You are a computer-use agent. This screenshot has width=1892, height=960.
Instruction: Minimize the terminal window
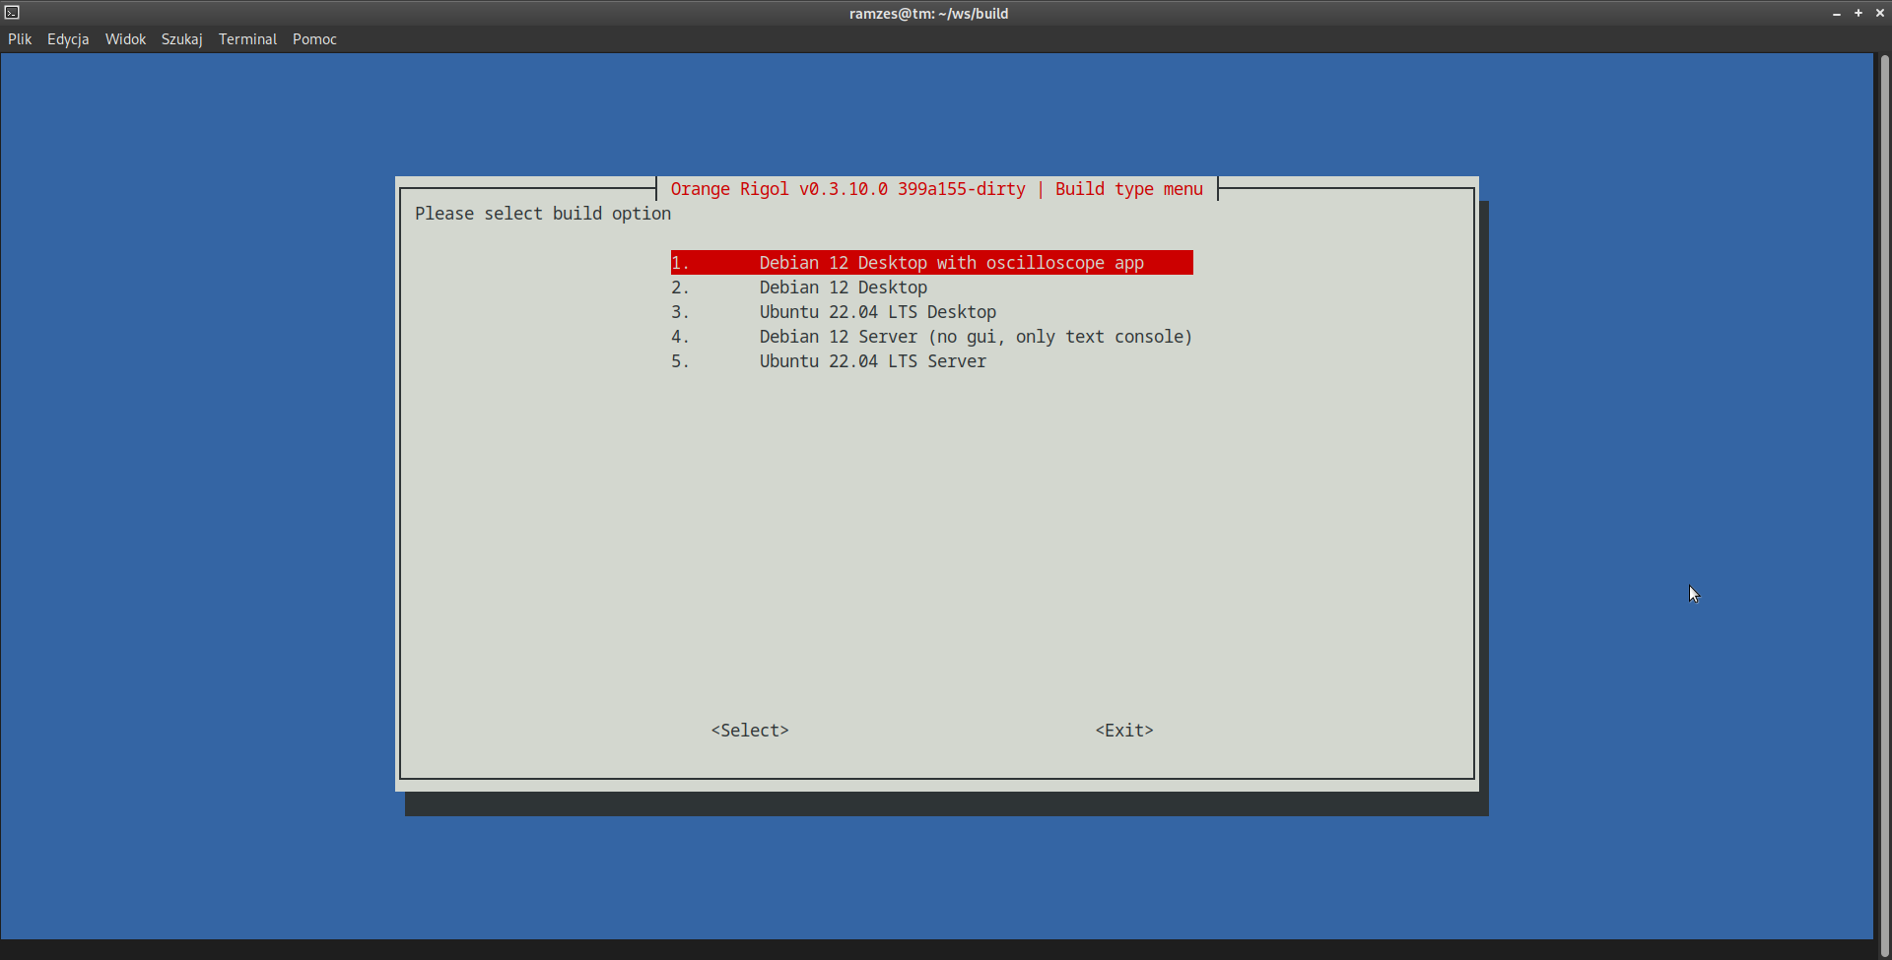tap(1837, 13)
